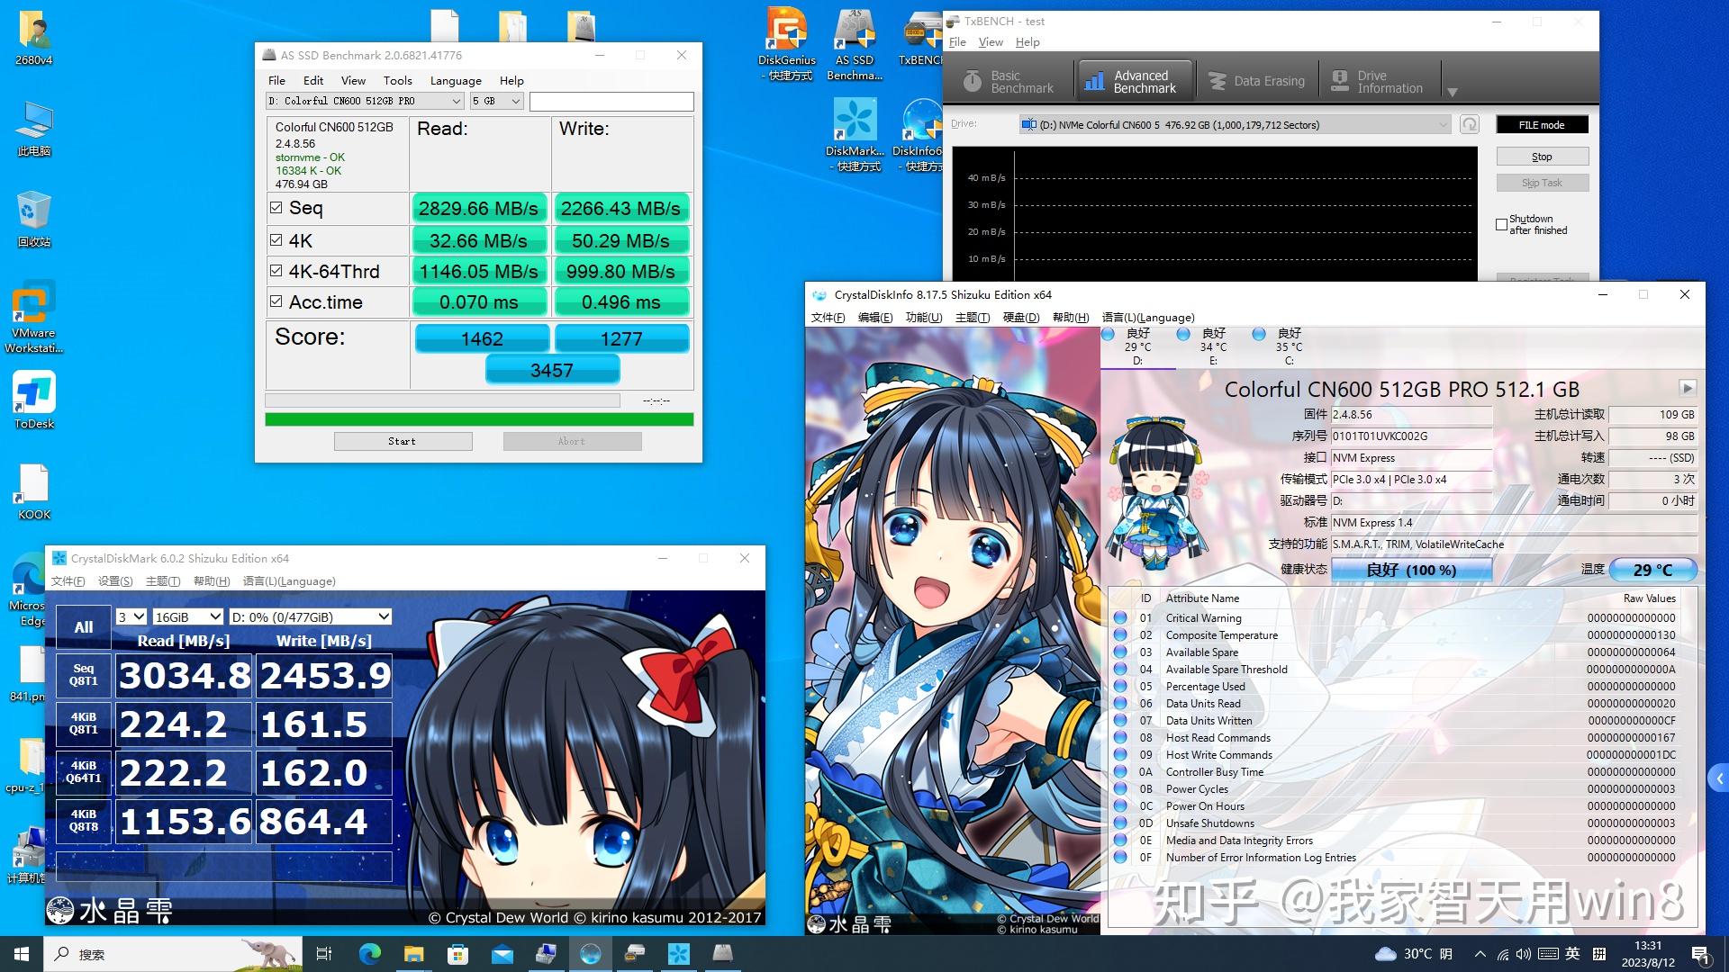Open CrystalDiskInfo 硬盘(D) menu

coord(1020,317)
